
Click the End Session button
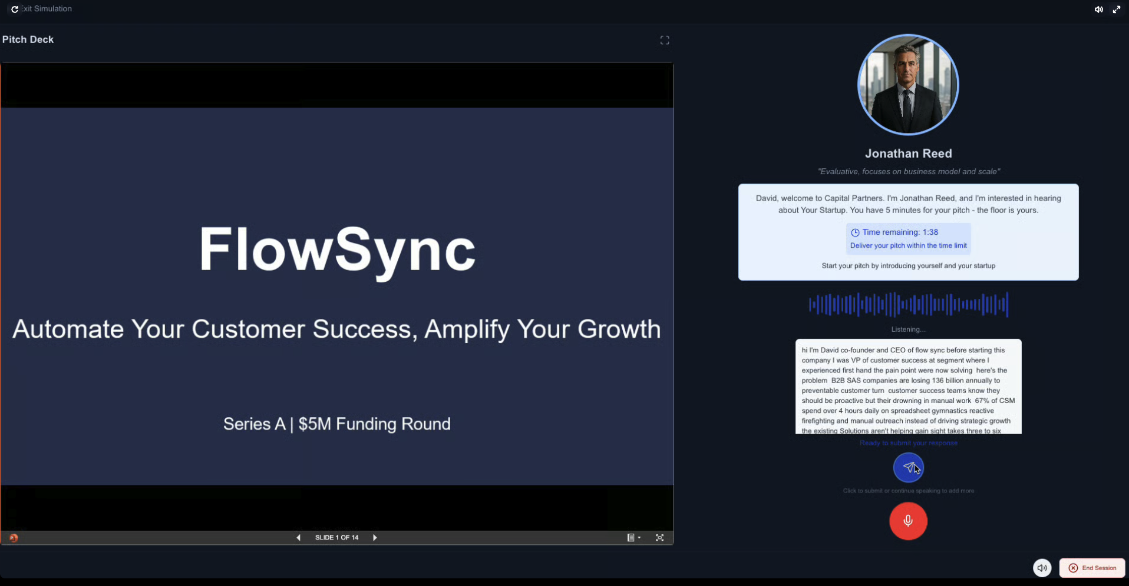(1092, 568)
